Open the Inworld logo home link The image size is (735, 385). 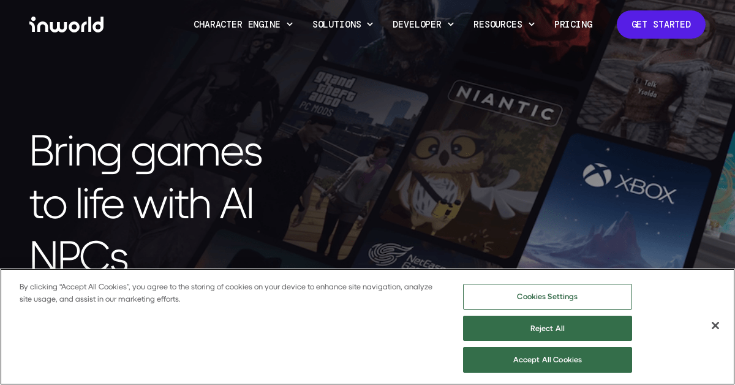click(x=67, y=25)
